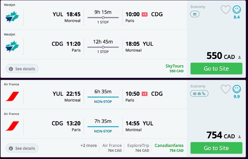This screenshot has width=248, height=159.
Task: Click the 8.4 smiley rating icon
Action: pyautogui.click(x=237, y=10)
